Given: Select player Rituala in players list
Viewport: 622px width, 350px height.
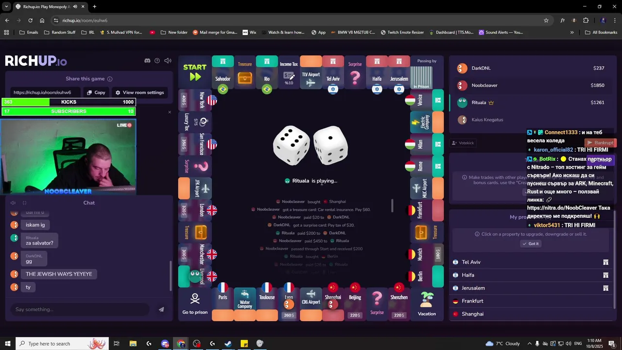Looking at the screenshot, I should [532, 103].
